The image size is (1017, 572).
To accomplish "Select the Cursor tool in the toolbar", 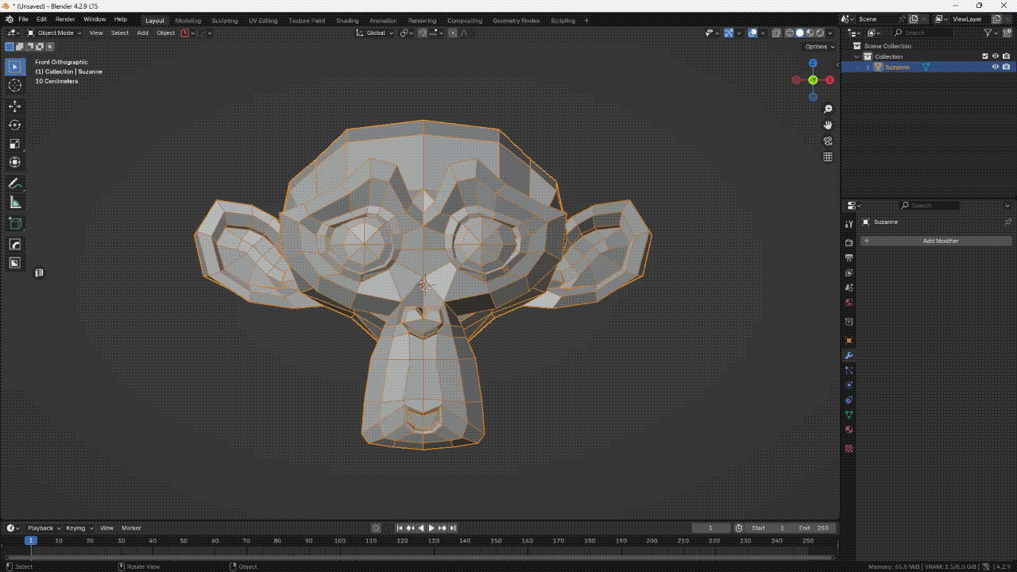I will point(14,86).
